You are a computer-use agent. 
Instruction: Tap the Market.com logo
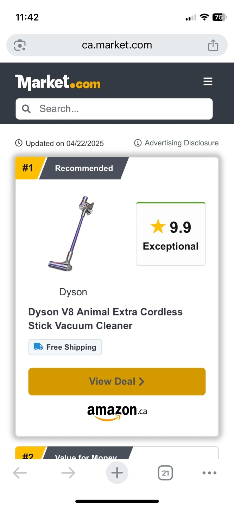pyautogui.click(x=58, y=83)
